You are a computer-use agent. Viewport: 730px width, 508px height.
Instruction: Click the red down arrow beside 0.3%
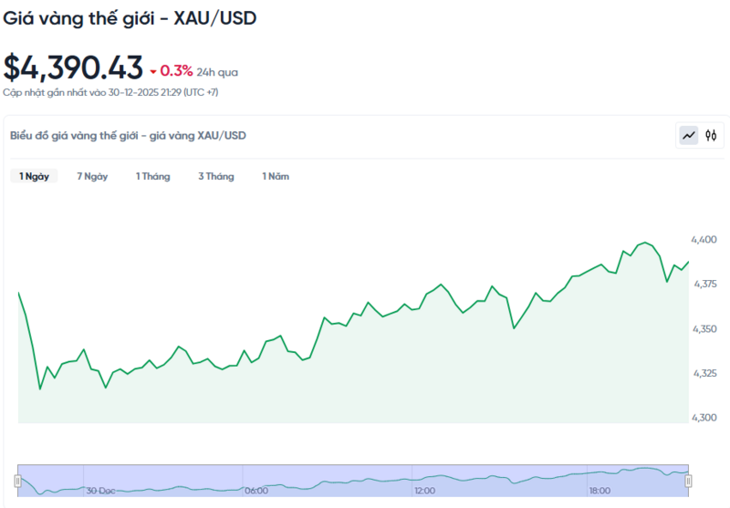153,71
